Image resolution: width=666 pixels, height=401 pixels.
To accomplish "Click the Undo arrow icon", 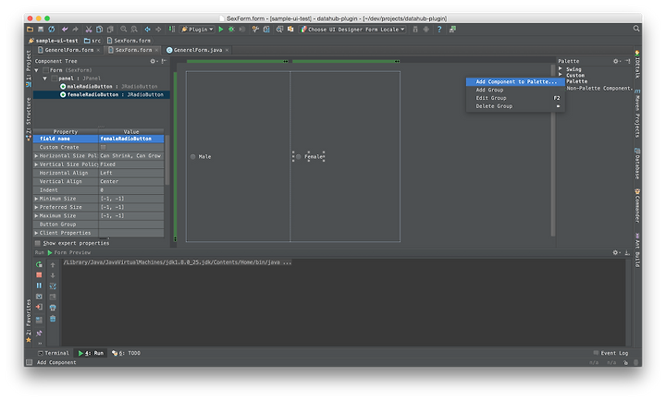I will tap(65, 30).
